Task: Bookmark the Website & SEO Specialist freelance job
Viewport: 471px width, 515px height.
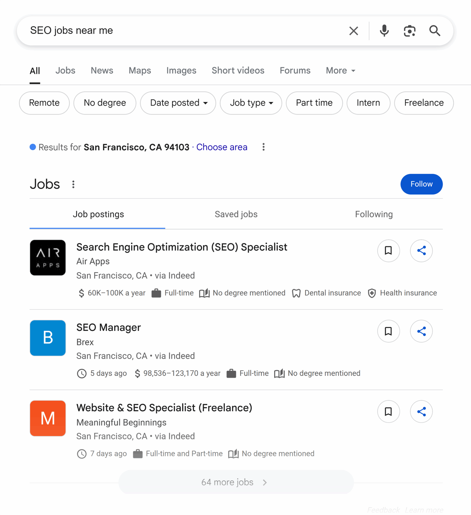Action: [388, 412]
